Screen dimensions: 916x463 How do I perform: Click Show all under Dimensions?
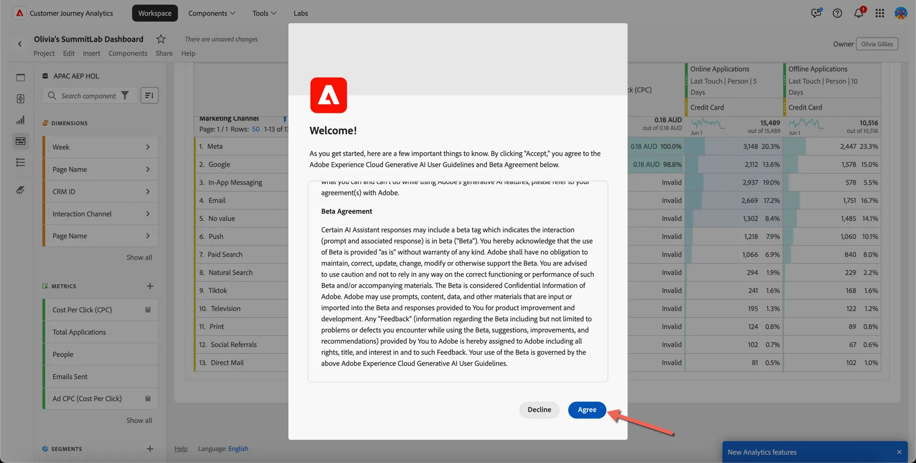click(x=139, y=257)
